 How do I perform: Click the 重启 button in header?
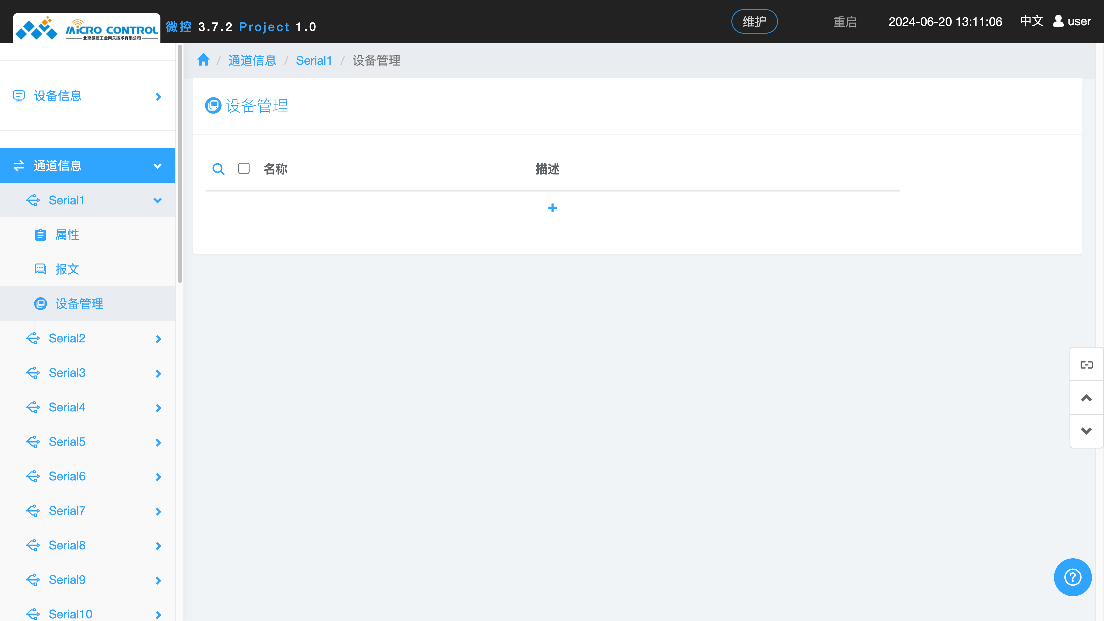pos(845,22)
